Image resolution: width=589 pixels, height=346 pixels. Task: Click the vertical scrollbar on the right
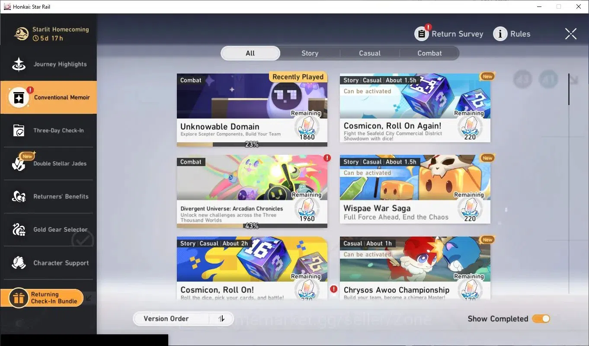pyautogui.click(x=569, y=89)
